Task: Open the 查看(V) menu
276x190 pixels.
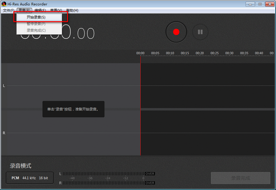Action: [56, 10]
